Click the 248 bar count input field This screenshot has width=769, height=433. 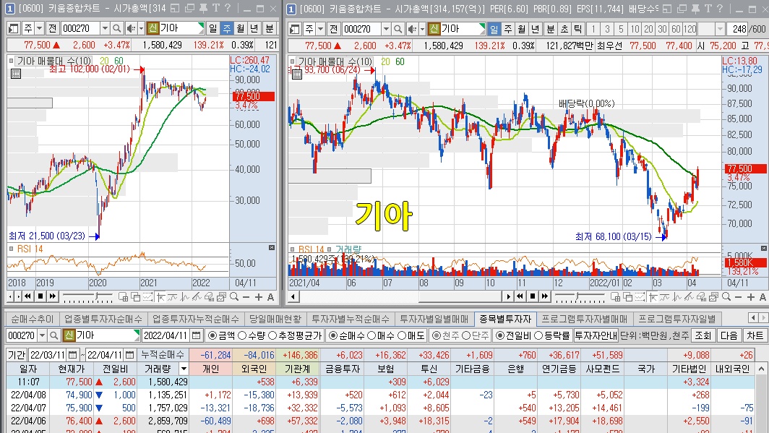tap(737, 29)
